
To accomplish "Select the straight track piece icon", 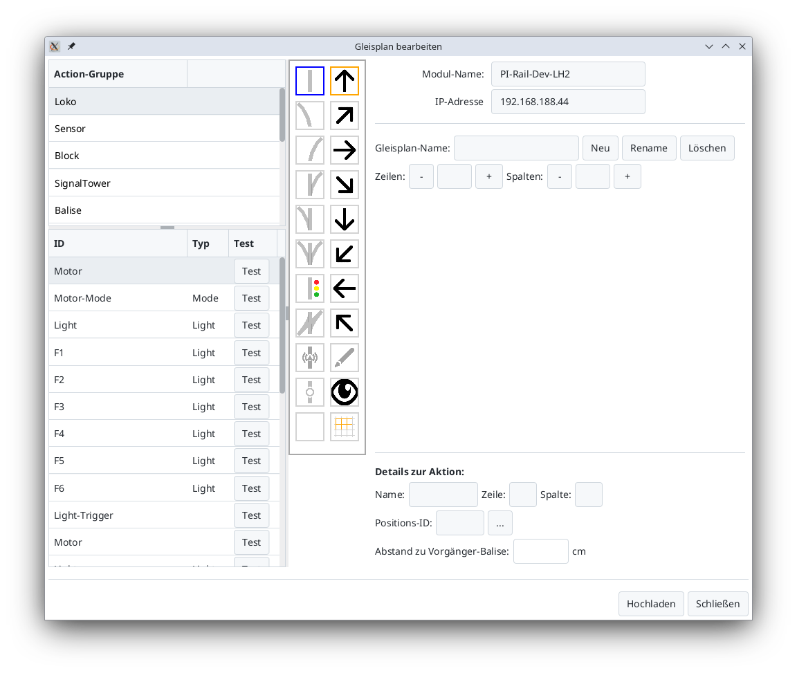I will tap(310, 81).
